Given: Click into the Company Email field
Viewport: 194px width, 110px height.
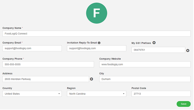Looking at the screenshot, I should click(32, 48).
